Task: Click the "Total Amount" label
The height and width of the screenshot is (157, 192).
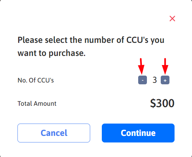Action: click(37, 104)
